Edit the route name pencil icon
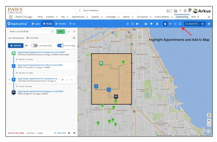217x142 pixels. (x=52, y=32)
